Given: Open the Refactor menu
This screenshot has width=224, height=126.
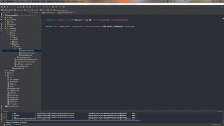Looking at the screenshot, I should coord(50,1).
